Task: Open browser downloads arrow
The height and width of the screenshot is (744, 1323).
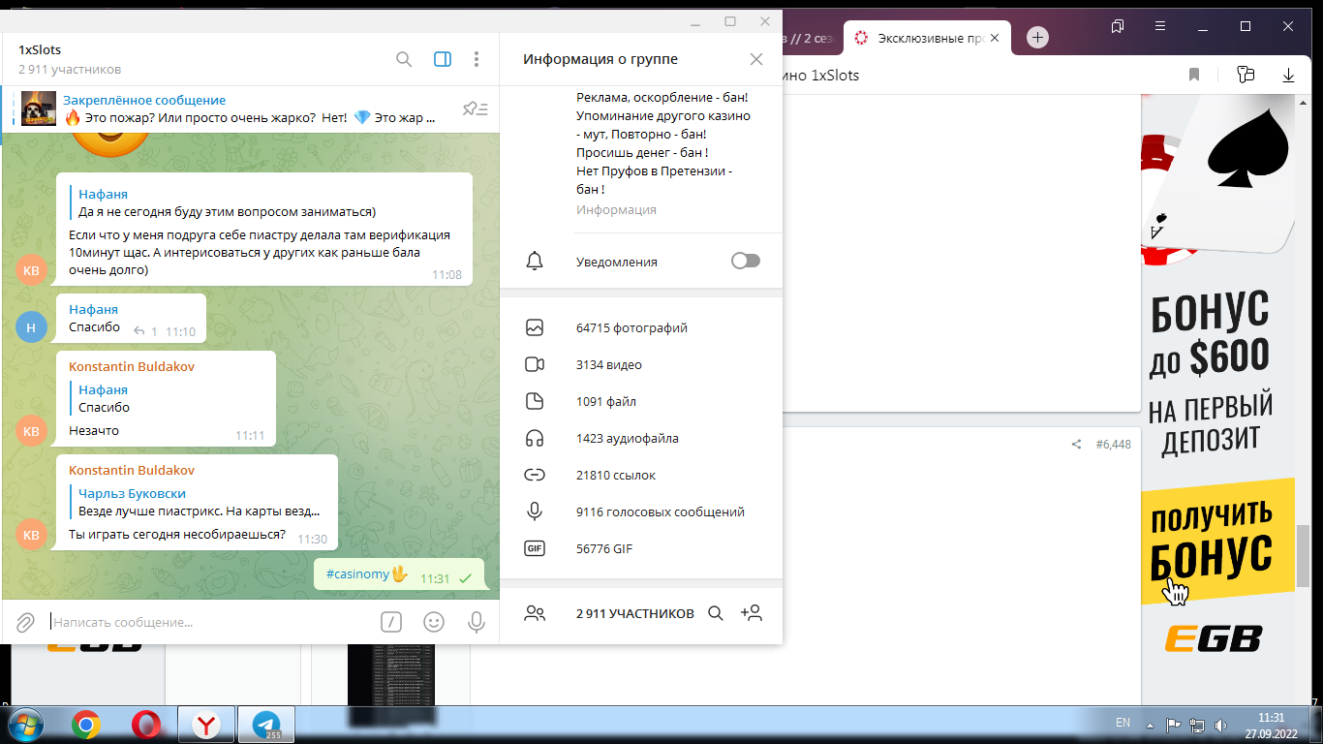Action: pos(1289,75)
